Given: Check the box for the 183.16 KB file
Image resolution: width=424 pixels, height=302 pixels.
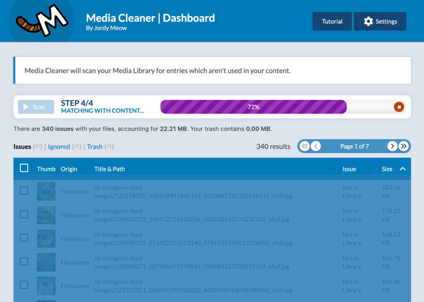Looking at the screenshot, I should point(24,191).
